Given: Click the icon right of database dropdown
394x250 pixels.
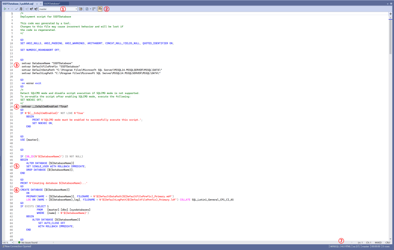Looking at the screenshot, I should click(x=81, y=8).
